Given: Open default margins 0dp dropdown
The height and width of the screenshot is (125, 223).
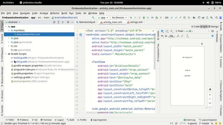Looking at the screenshot, I should point(171,36).
